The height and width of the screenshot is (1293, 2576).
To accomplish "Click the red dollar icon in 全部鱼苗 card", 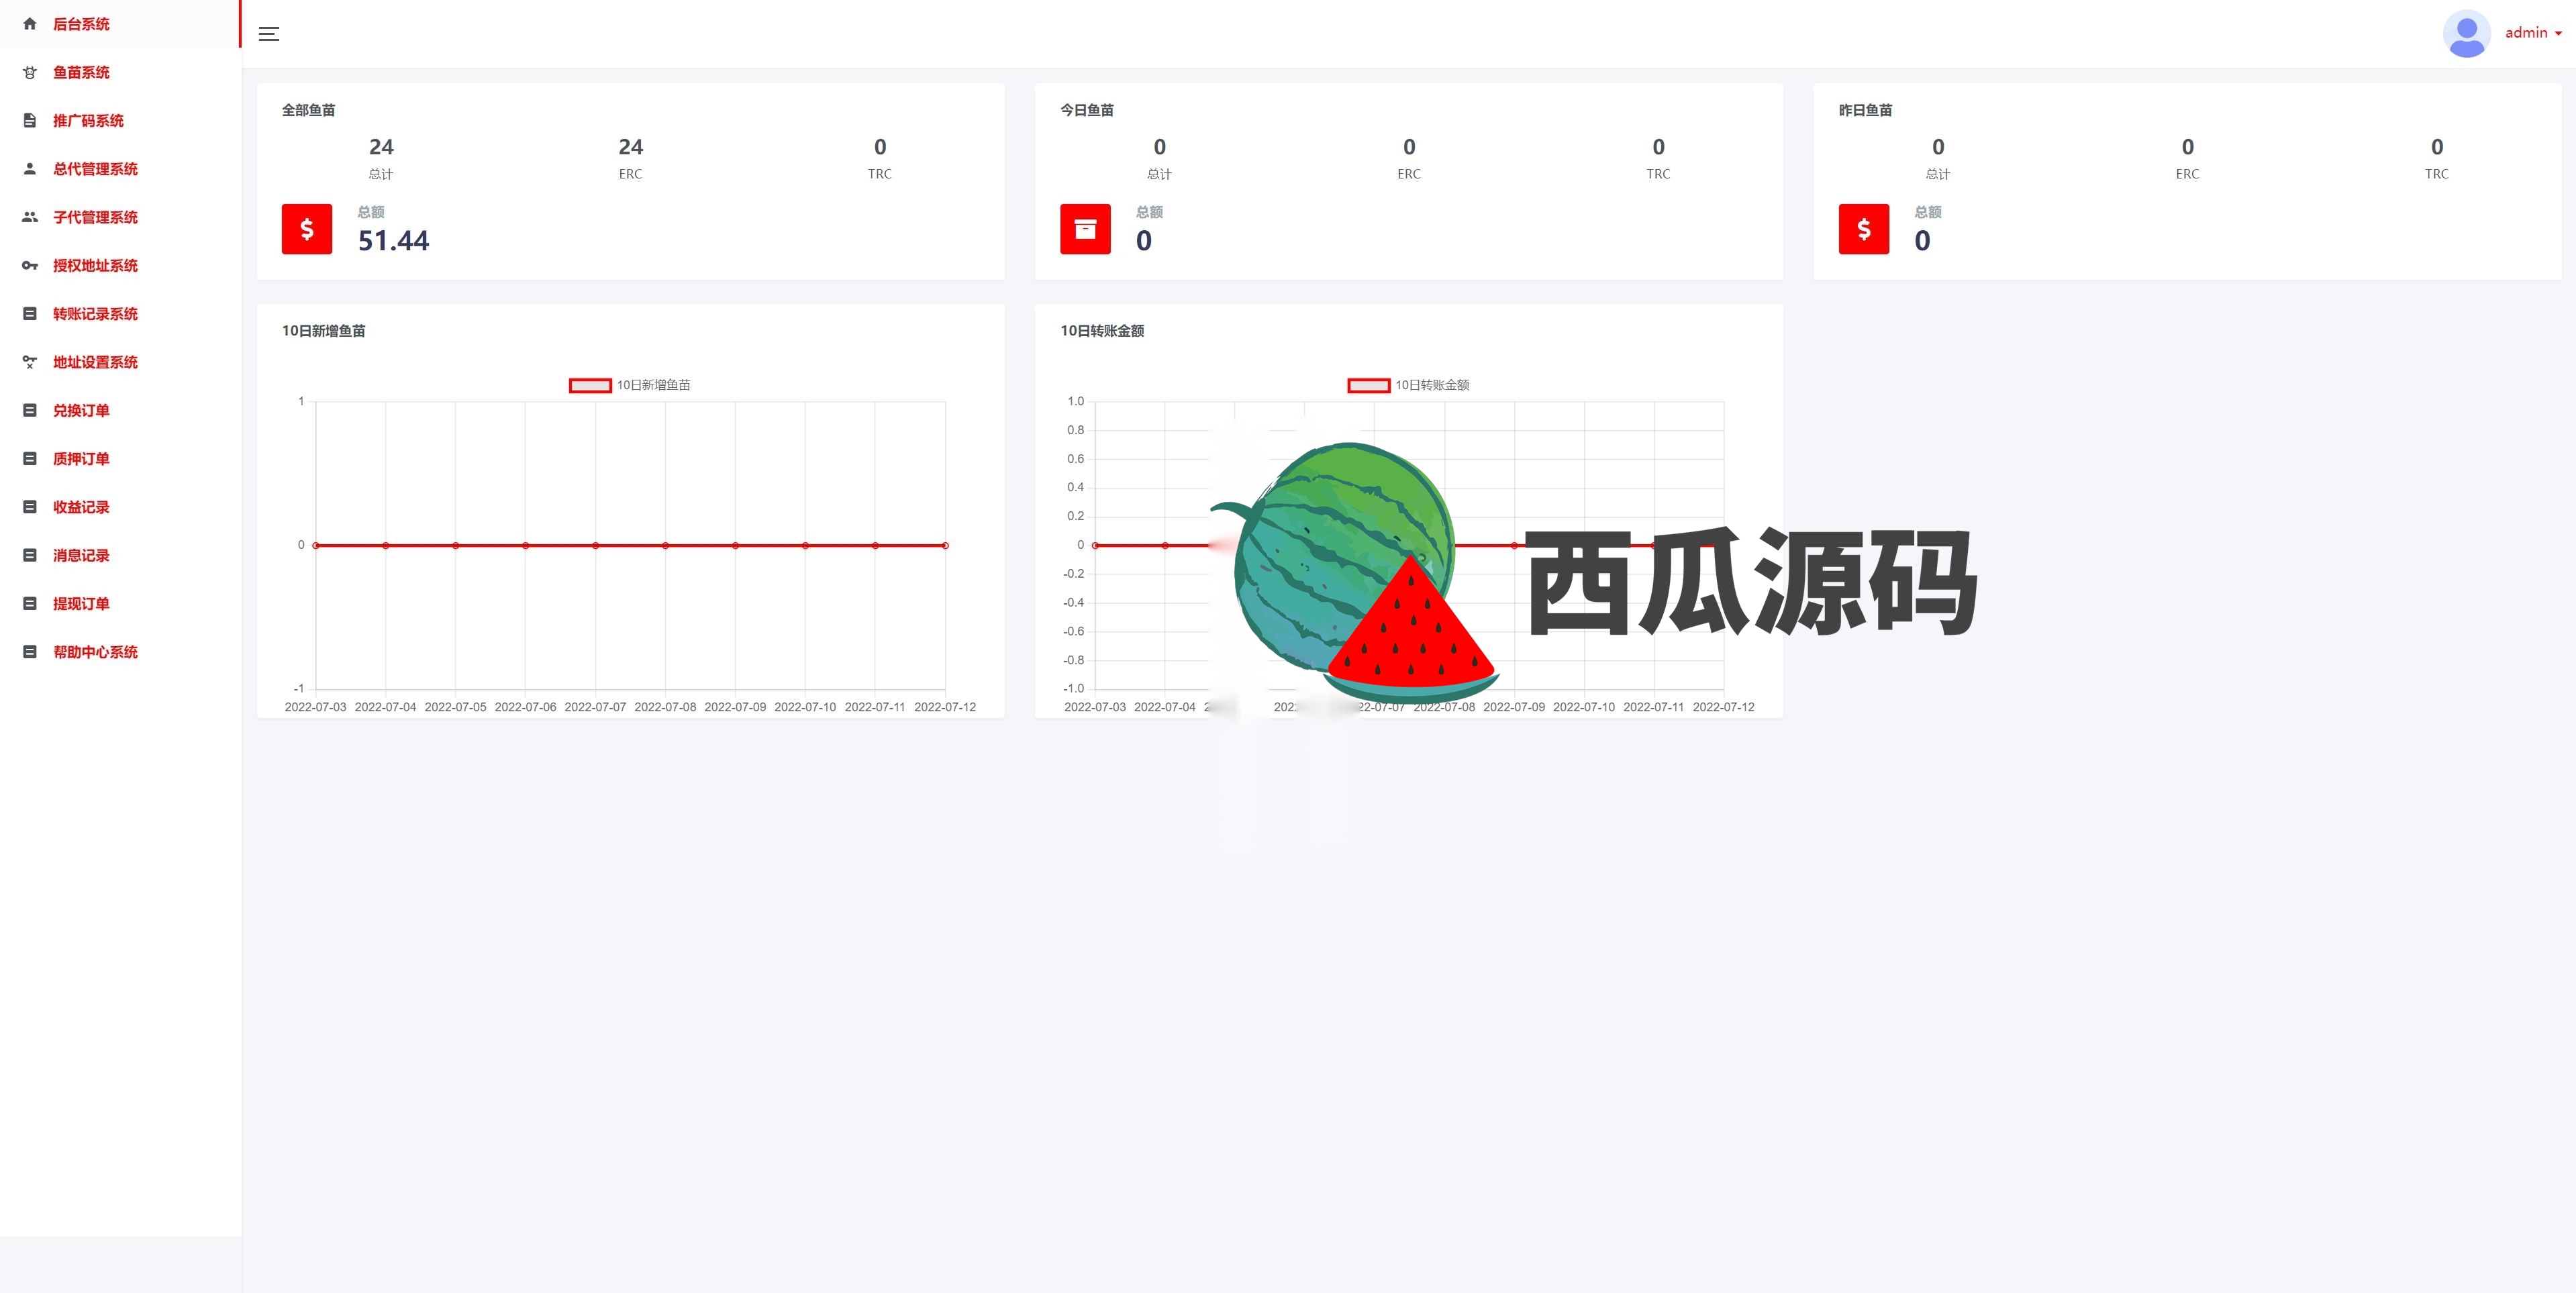I will tap(307, 229).
